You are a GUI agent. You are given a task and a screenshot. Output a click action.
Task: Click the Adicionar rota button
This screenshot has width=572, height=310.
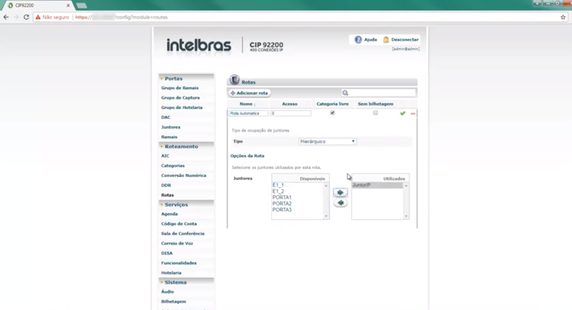(249, 93)
